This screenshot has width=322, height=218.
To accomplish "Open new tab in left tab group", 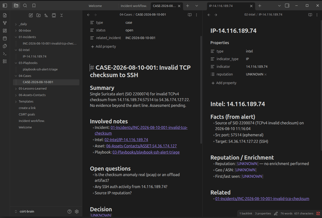I will [x=187, y=6].
